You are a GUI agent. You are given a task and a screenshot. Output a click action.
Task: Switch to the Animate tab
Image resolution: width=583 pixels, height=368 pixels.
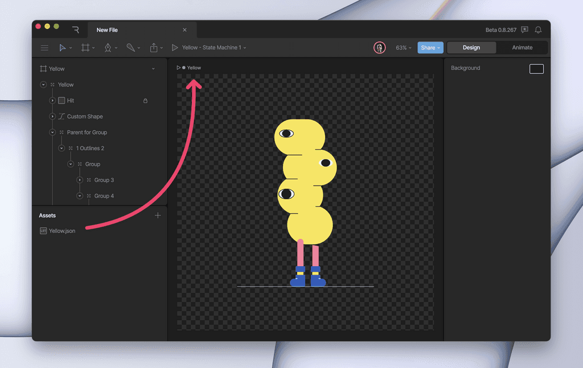pos(521,48)
